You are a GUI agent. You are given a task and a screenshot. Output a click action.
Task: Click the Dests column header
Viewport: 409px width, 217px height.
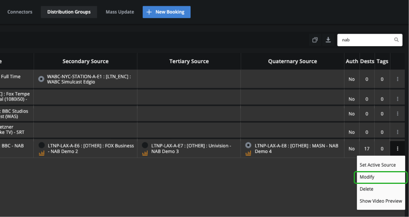click(367, 61)
